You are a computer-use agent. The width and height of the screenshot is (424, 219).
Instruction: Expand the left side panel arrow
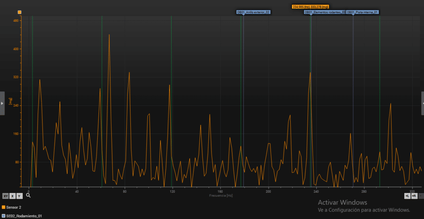click(x=2, y=103)
